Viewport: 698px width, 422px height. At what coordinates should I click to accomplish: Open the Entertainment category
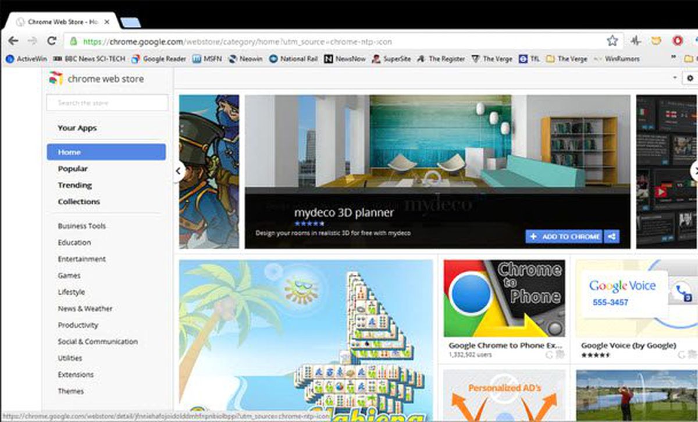[x=82, y=259]
